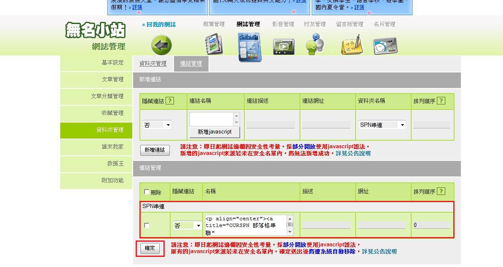Click the 連結網址 input field

(x=326, y=125)
